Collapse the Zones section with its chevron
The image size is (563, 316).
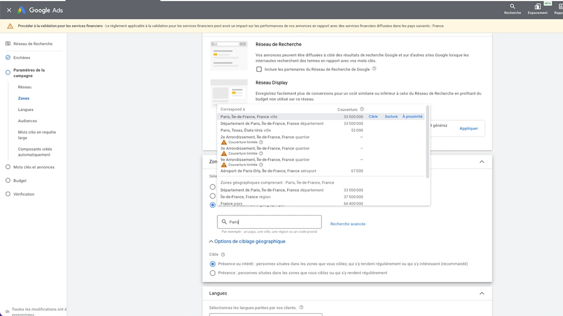tap(482, 162)
